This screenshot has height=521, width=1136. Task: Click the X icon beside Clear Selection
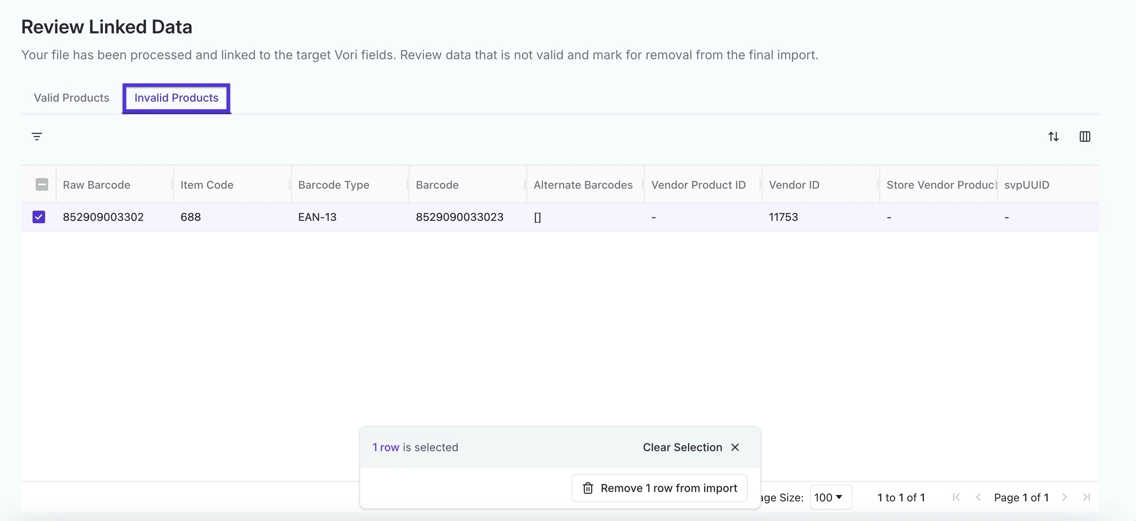(x=735, y=447)
